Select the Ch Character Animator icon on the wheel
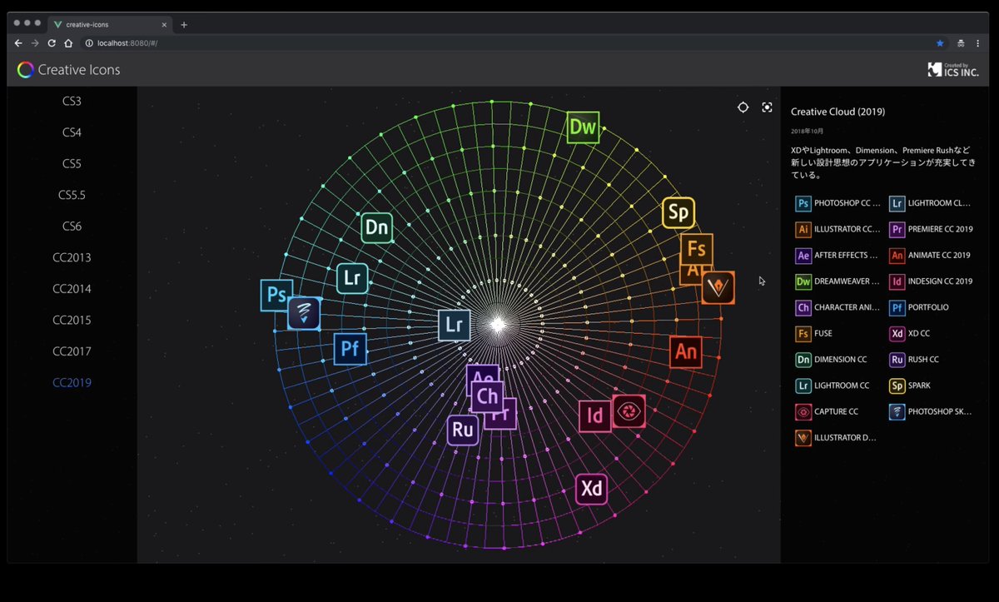 487,396
